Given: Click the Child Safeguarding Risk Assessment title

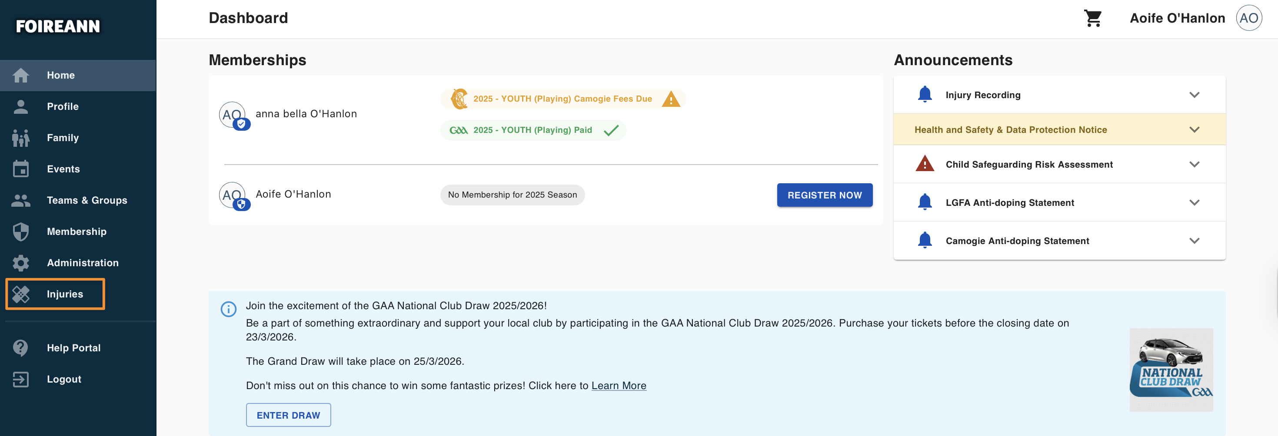Looking at the screenshot, I should click(1029, 164).
